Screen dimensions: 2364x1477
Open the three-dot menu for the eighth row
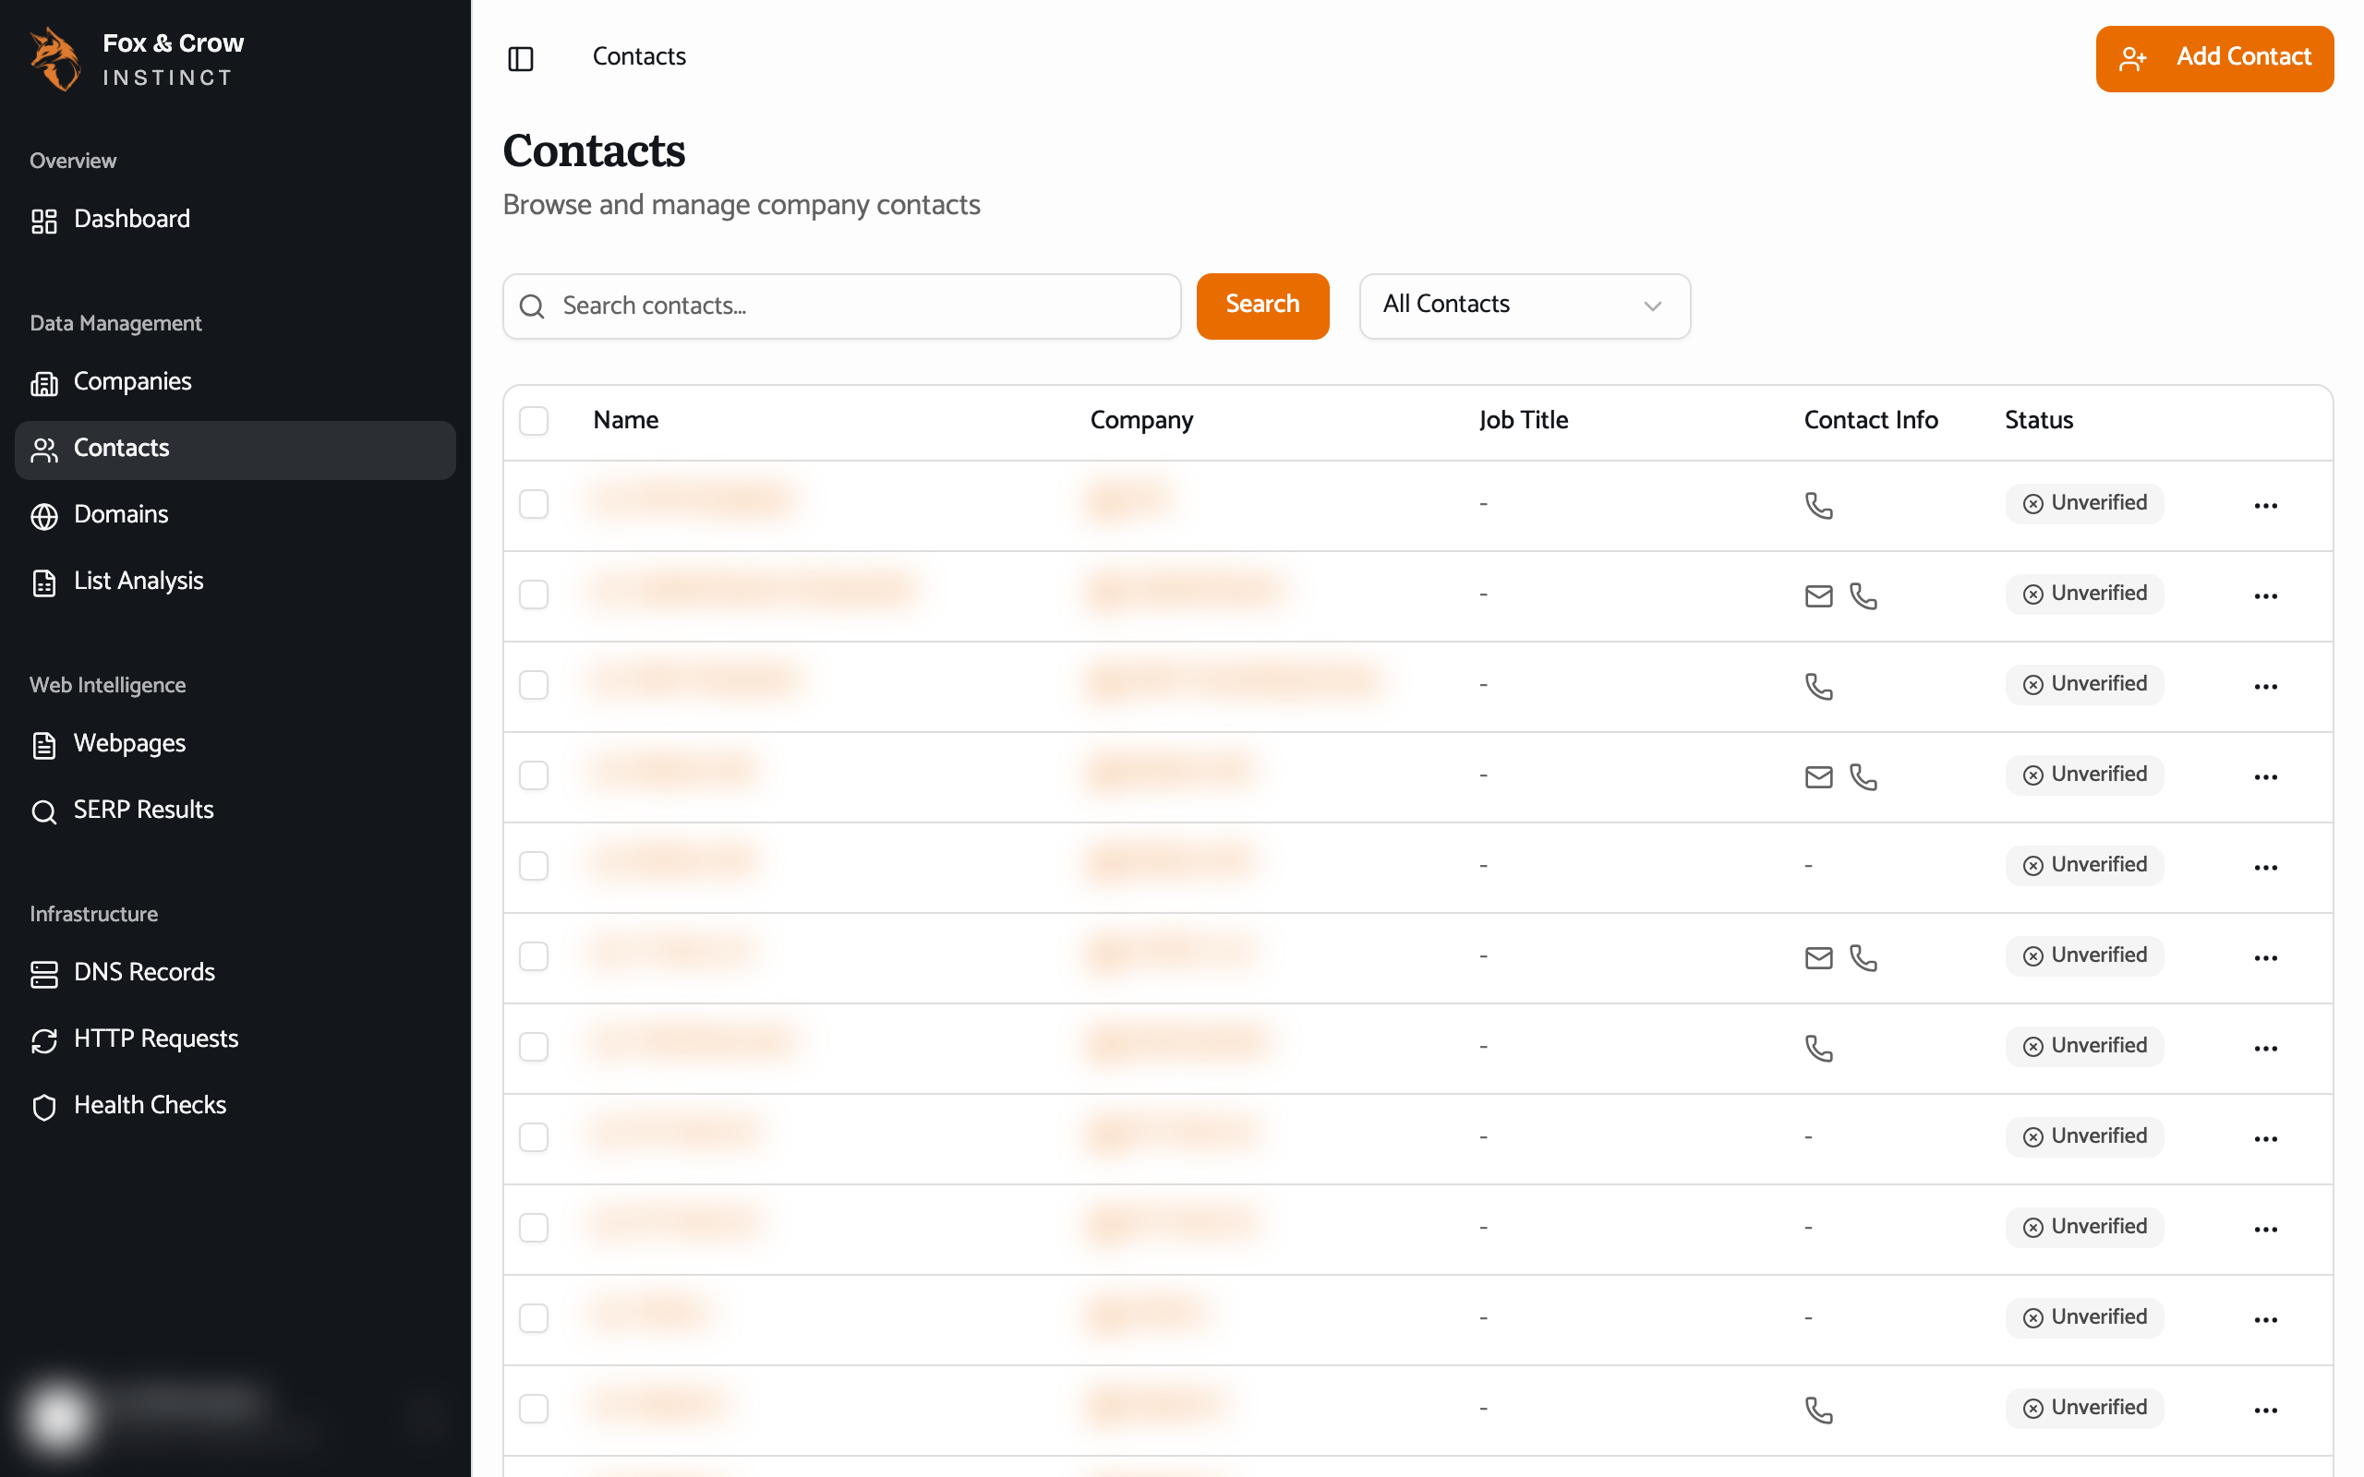pyautogui.click(x=2265, y=1138)
